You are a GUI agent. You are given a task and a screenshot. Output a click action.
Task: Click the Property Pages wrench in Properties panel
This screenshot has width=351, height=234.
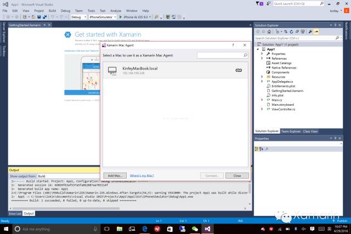267,149
